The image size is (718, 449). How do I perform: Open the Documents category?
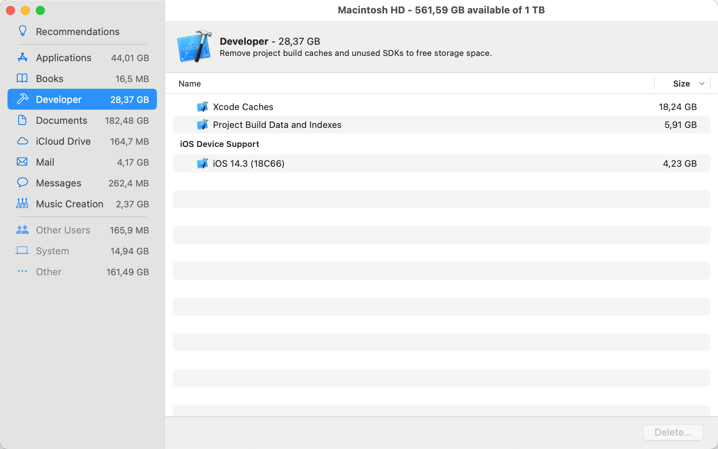[82, 120]
